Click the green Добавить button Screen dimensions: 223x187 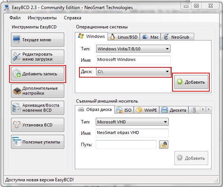tap(191, 82)
